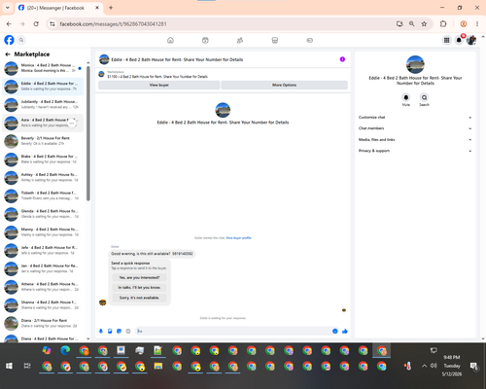Expand Media, files and links section
486x389 pixels.
coord(415,140)
